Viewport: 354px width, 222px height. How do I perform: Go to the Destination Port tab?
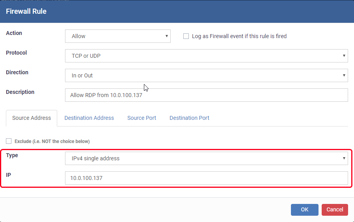click(x=189, y=118)
